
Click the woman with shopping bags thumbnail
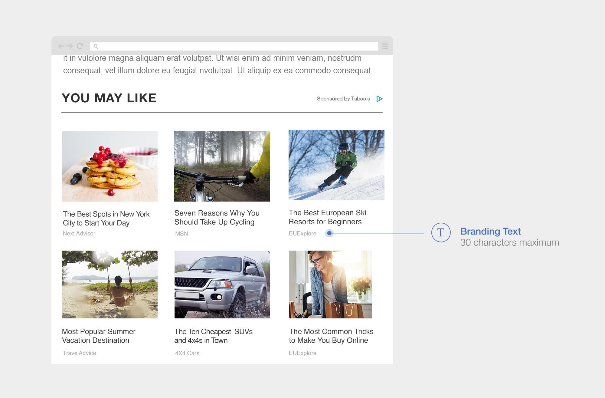(331, 285)
